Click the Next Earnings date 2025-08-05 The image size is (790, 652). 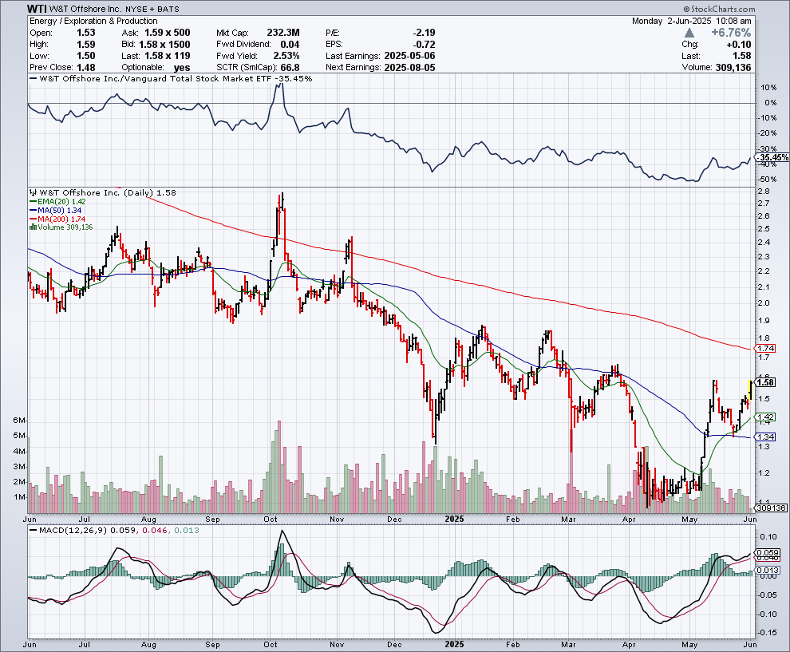click(x=409, y=68)
